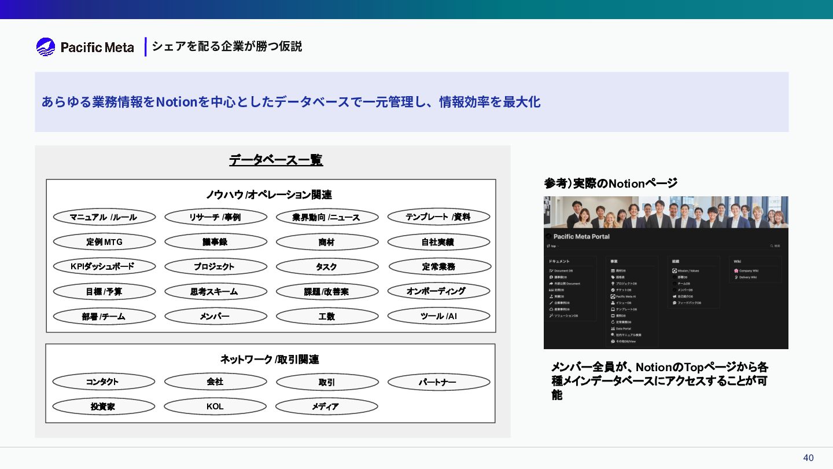The image size is (833, 469).
Task: Click the Pacific Meta AI logo icon
Action: coord(613,296)
